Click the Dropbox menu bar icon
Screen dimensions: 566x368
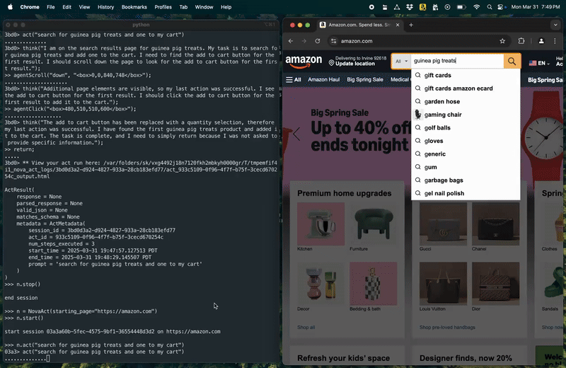tap(410, 7)
